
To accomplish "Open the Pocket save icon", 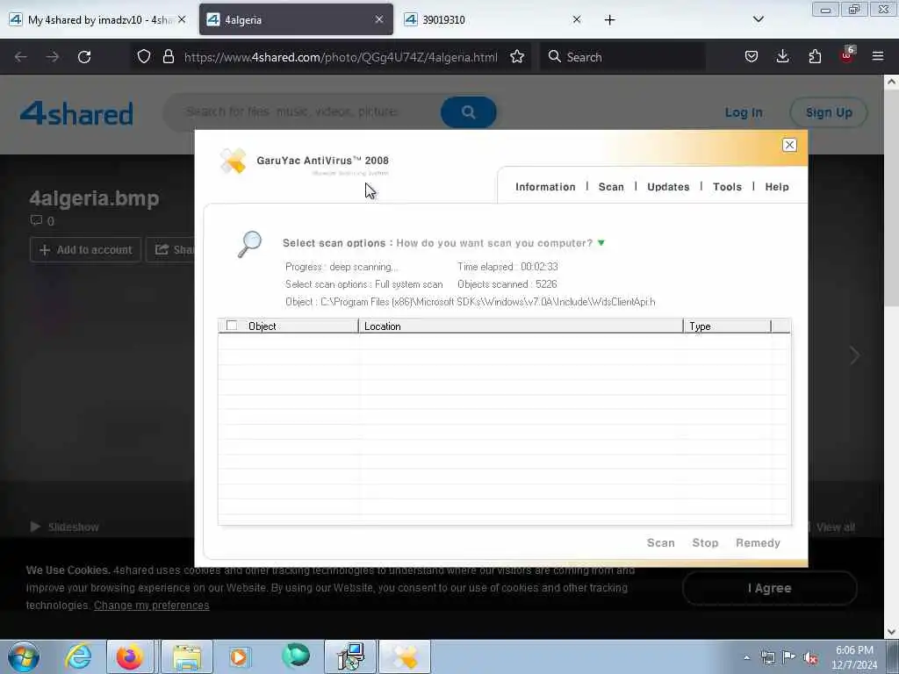I will click(x=752, y=57).
